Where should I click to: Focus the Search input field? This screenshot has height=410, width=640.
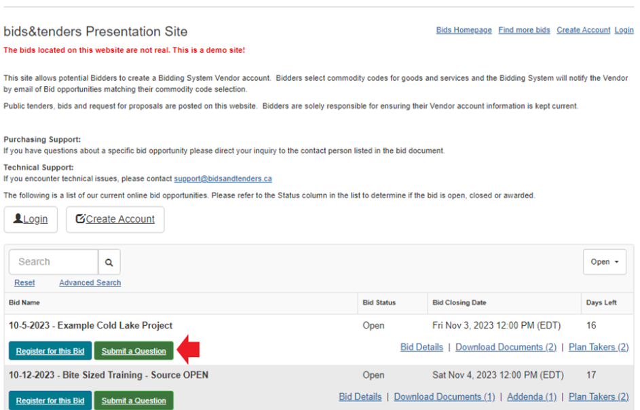(x=54, y=262)
